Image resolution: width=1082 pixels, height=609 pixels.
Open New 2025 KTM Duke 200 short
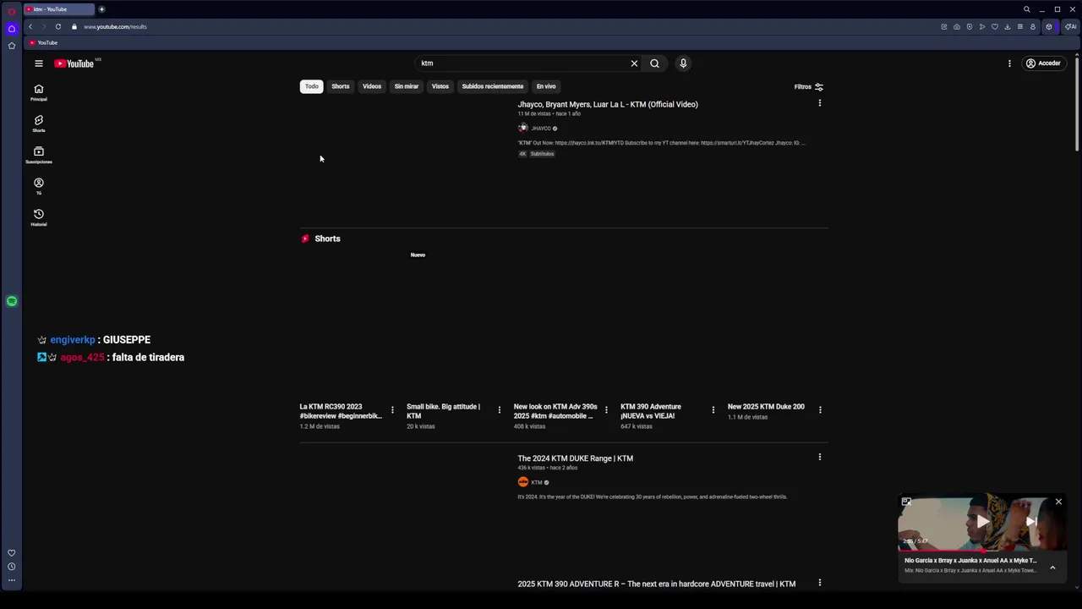[x=766, y=407]
